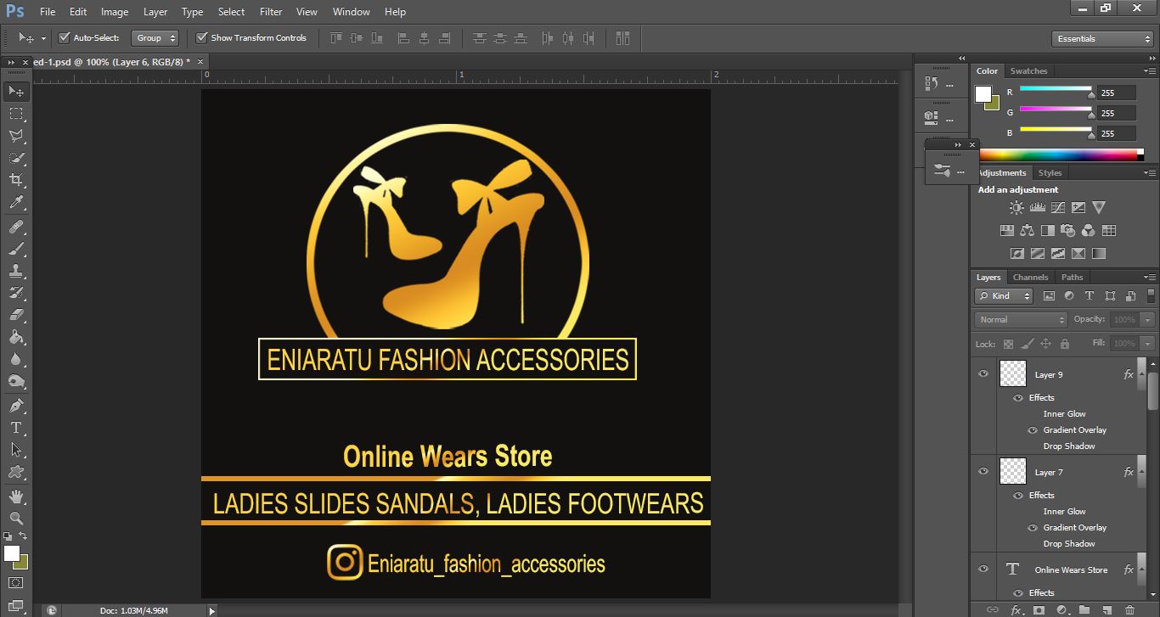Click foreground color swatch in toolbar
1160x617 pixels.
pyautogui.click(x=11, y=553)
